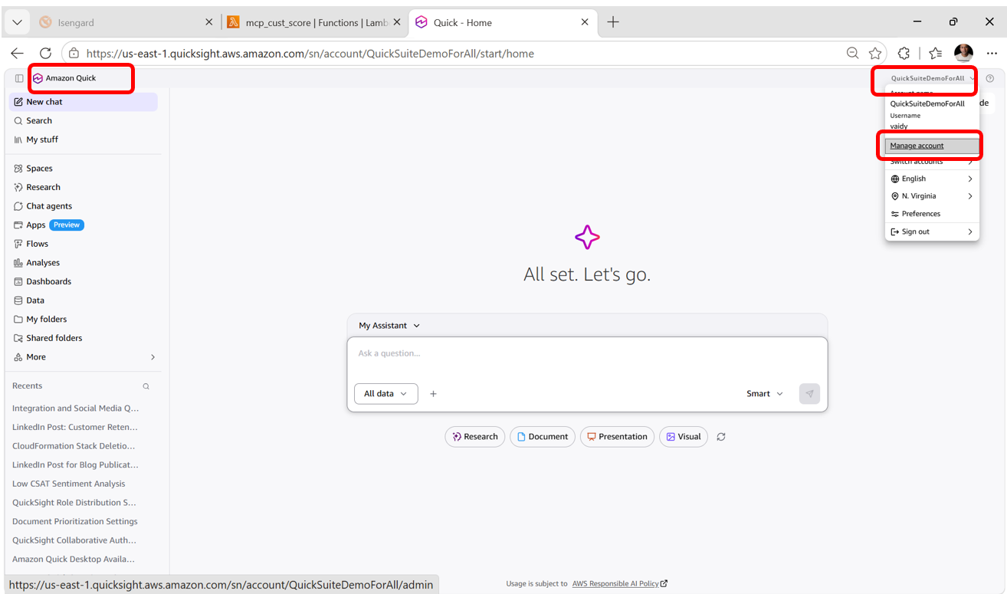
Task: Choose Sign out in the account menu
Action: tap(932, 231)
